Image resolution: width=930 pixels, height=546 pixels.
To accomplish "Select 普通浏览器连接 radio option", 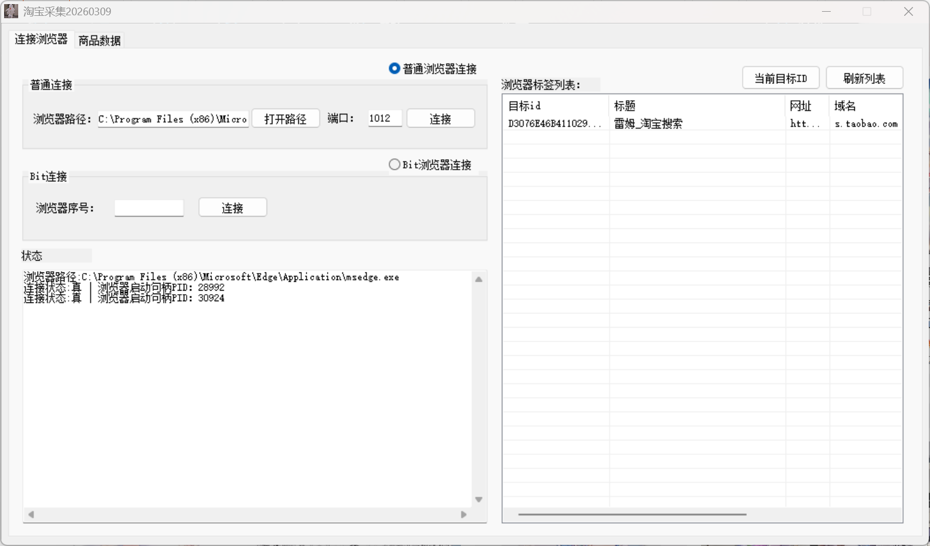I will point(395,69).
